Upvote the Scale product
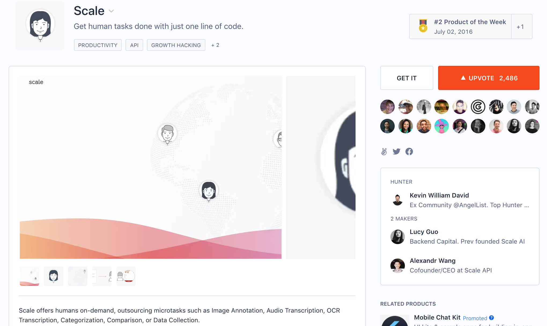Screen dimensions: 547x326 [489, 78]
